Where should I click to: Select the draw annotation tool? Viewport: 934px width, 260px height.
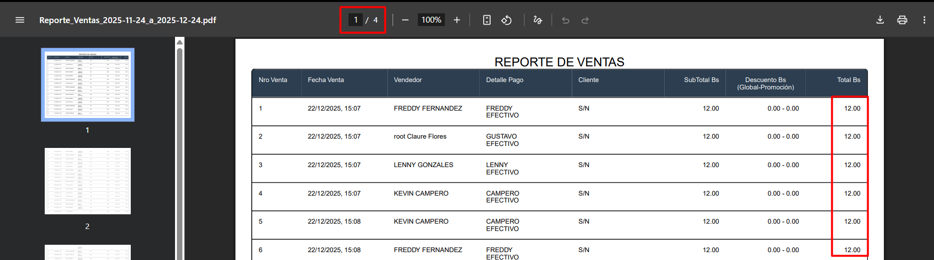coord(538,20)
